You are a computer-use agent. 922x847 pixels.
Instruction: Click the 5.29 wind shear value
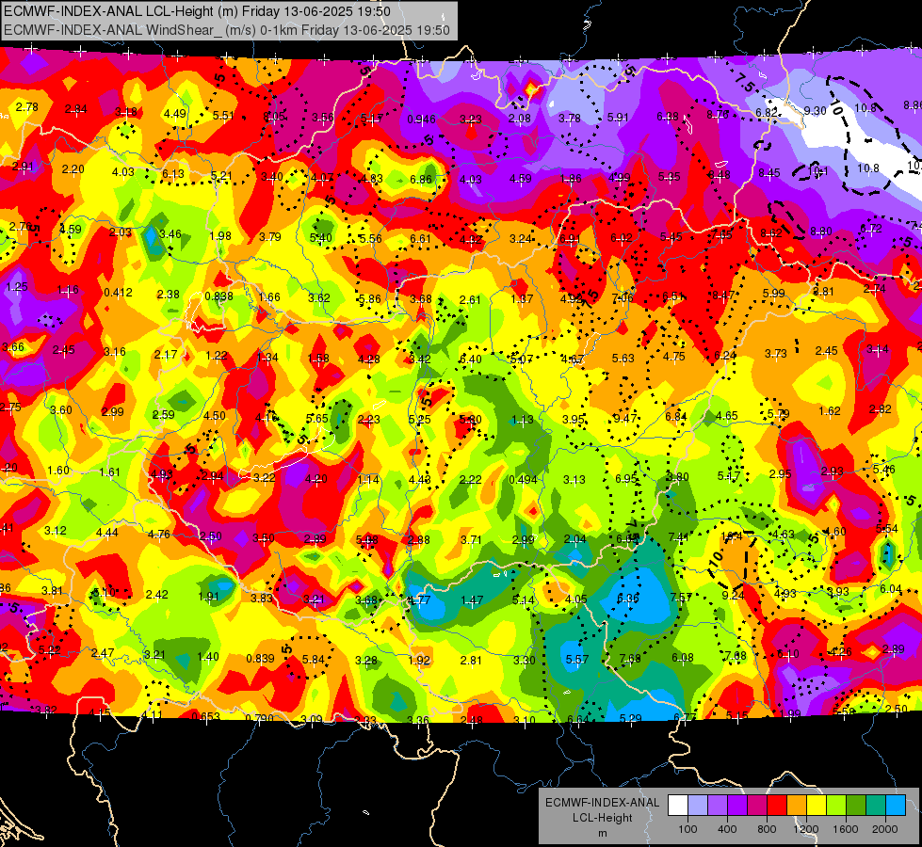[631, 718]
